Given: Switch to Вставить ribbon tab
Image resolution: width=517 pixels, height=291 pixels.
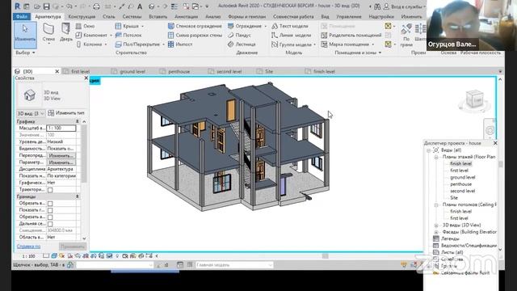Looking at the screenshot, I should tap(158, 16).
